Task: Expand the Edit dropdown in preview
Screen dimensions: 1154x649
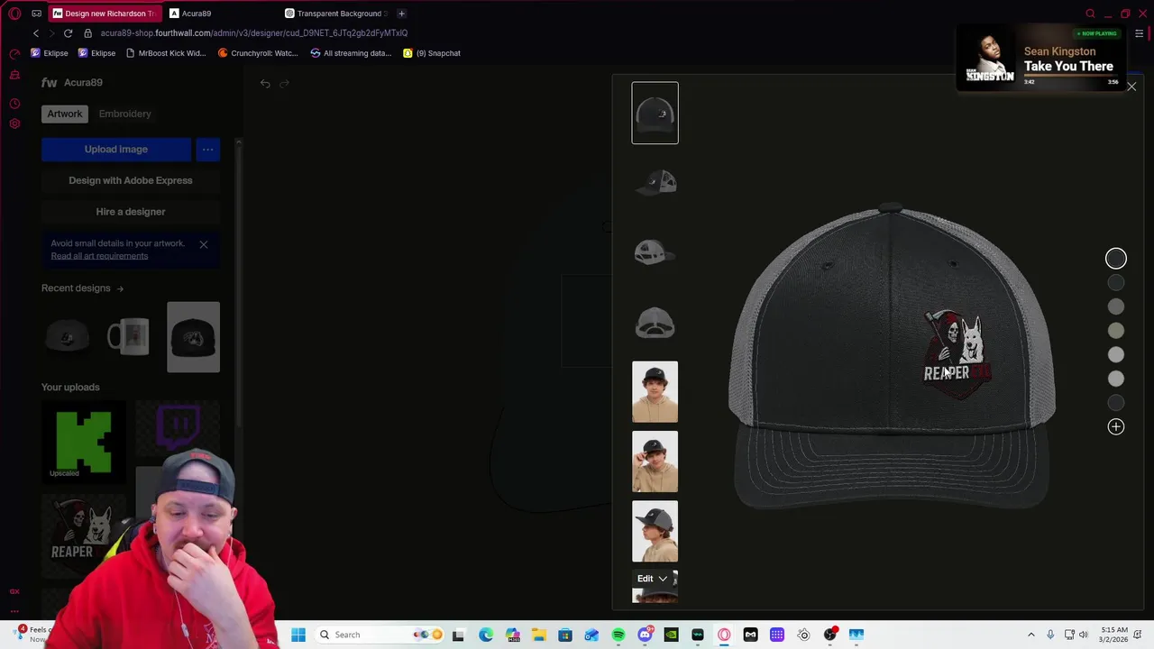Action: click(x=653, y=579)
